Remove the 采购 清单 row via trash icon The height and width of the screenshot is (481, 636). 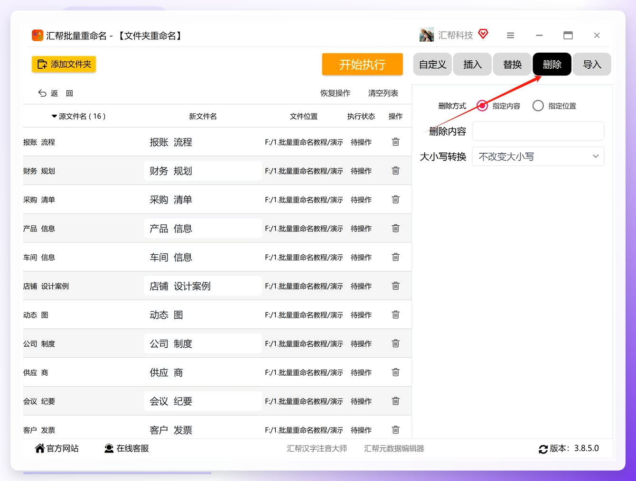pos(395,200)
